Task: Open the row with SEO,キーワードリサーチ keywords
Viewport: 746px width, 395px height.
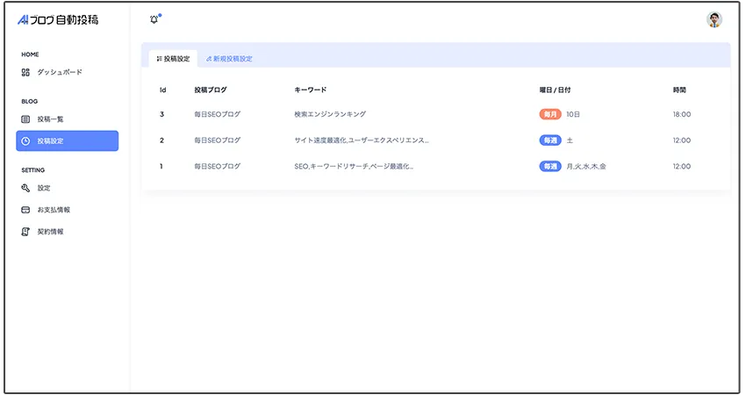Action: coord(354,166)
